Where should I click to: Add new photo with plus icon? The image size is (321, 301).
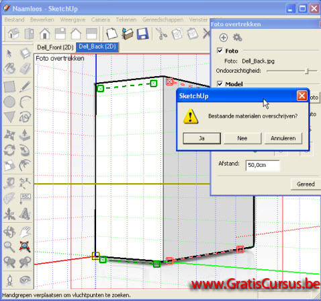[x=224, y=38]
